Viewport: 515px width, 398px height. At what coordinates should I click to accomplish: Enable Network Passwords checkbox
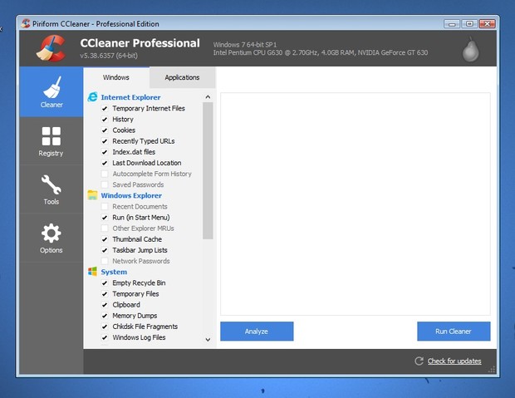pyautogui.click(x=105, y=261)
